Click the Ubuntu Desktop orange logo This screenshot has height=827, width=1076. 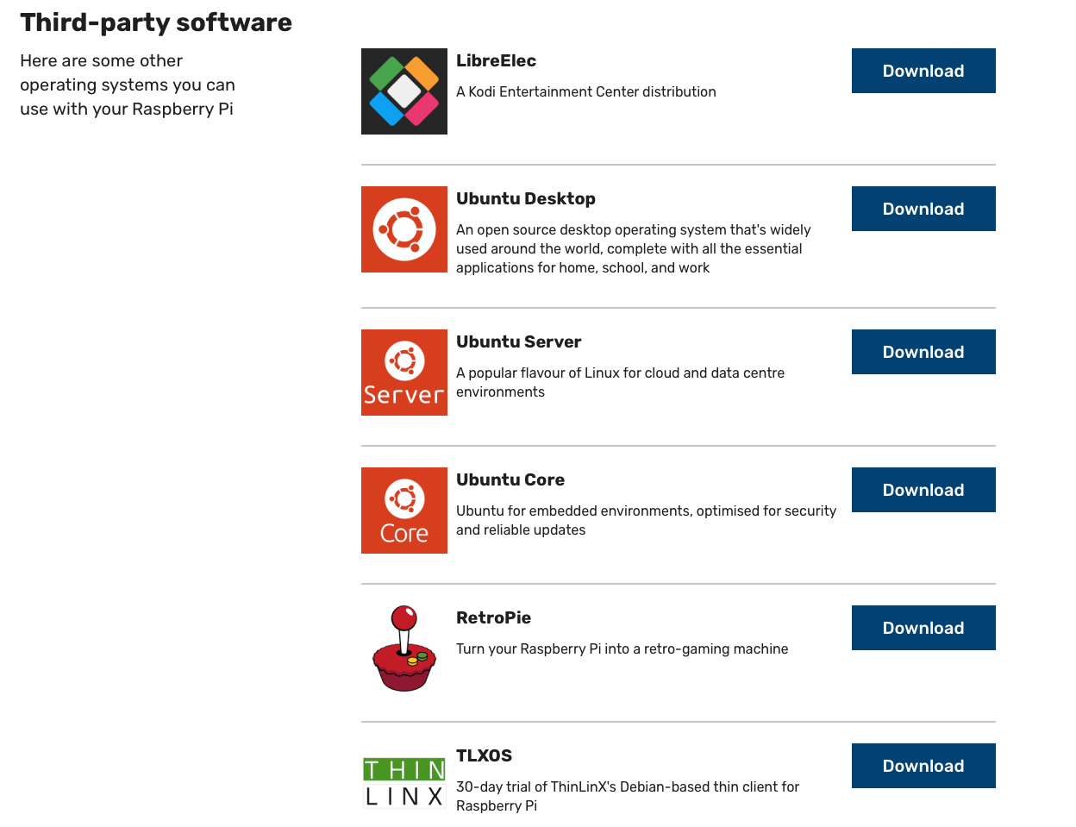[403, 229]
